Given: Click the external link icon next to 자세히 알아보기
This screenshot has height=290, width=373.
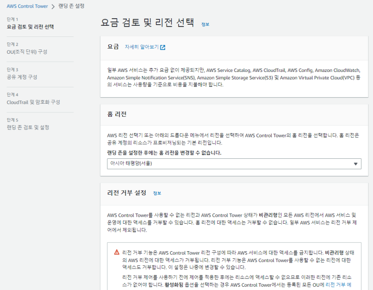Looking at the screenshot, I should coord(163,47).
